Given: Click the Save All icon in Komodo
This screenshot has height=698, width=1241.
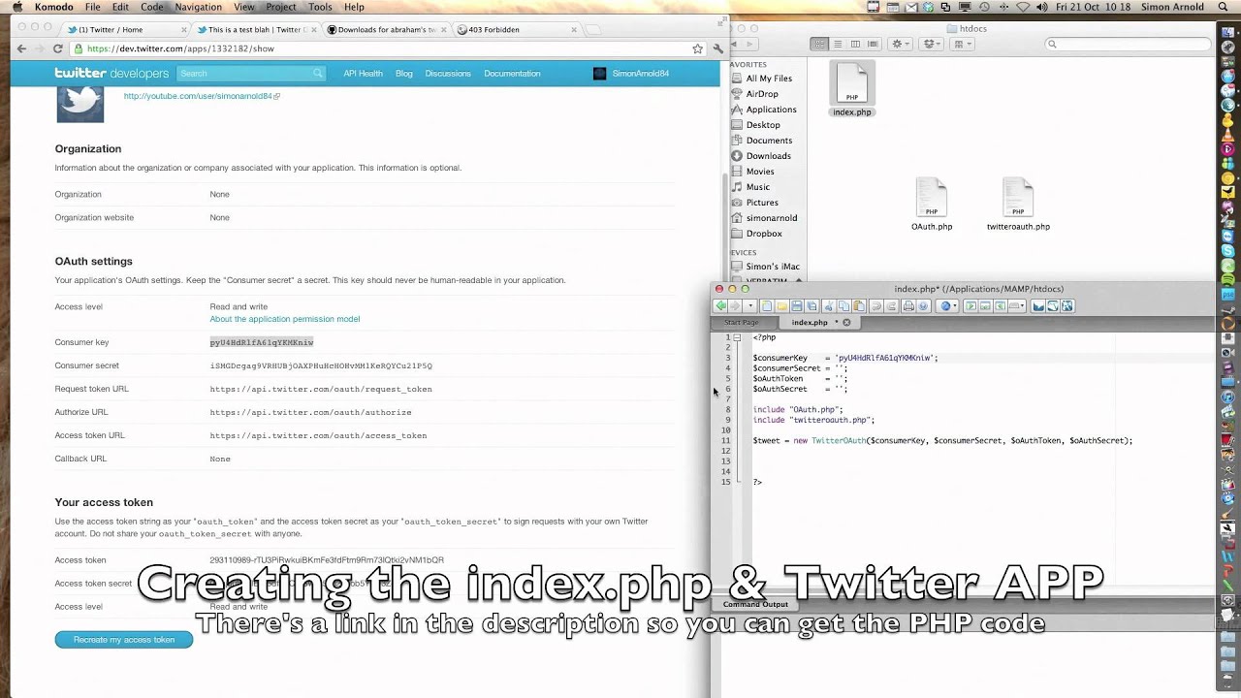Looking at the screenshot, I should click(x=812, y=306).
